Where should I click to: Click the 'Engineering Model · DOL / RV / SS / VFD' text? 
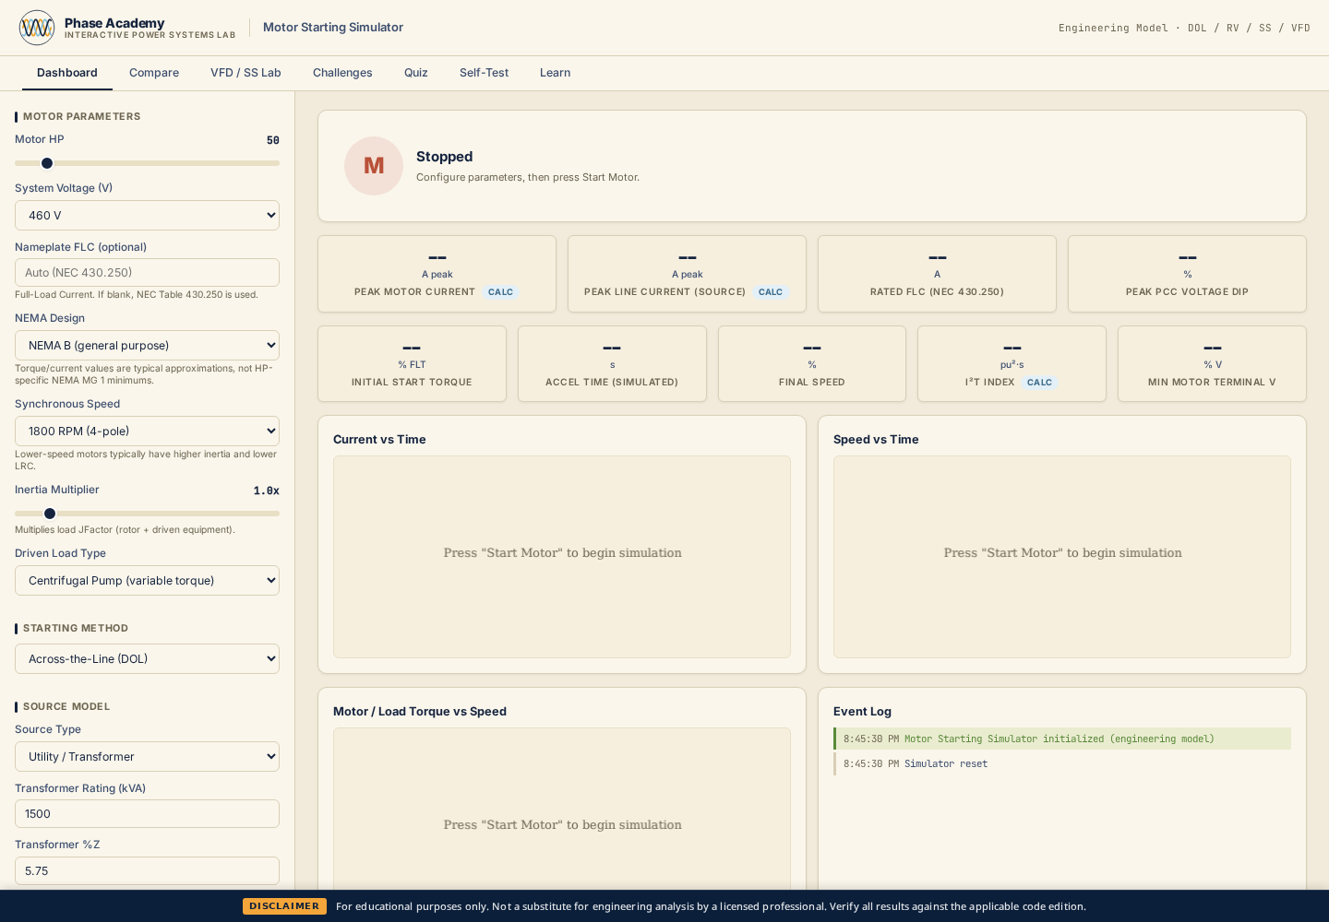(x=1184, y=28)
